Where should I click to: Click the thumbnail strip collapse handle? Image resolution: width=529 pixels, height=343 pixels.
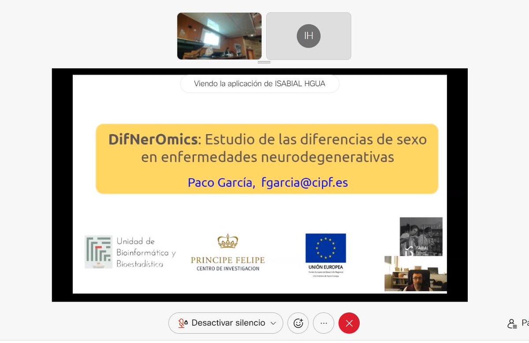coord(264,62)
